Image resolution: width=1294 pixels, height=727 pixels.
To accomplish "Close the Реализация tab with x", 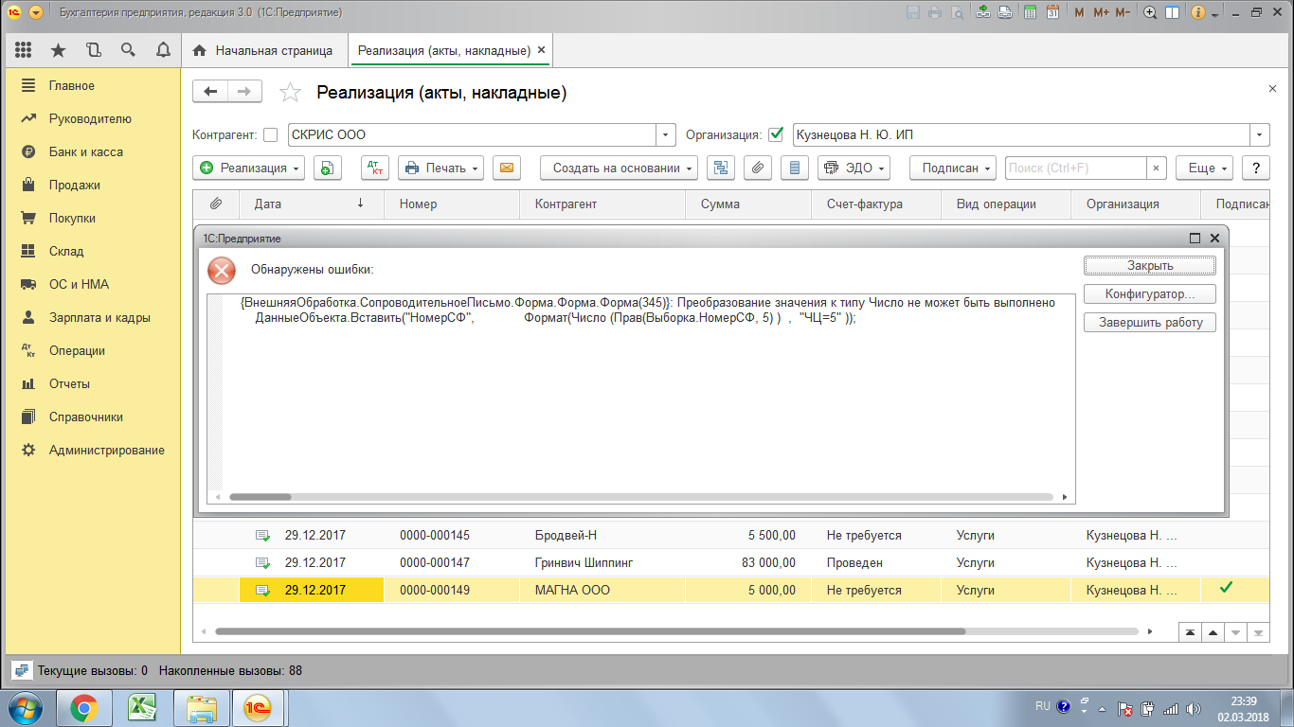I will coord(541,50).
